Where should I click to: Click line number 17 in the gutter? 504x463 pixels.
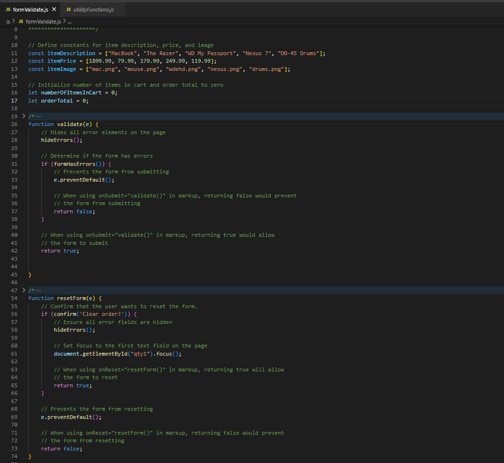(14, 100)
